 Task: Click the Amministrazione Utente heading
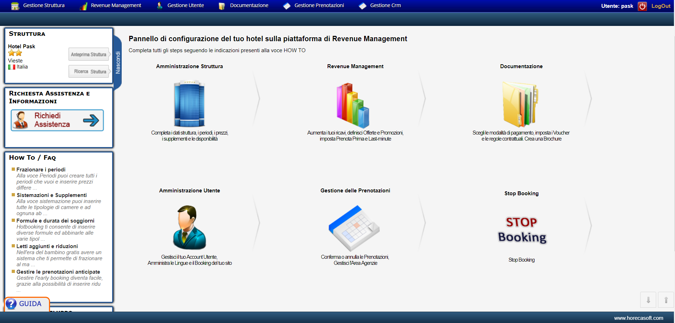pyautogui.click(x=190, y=191)
